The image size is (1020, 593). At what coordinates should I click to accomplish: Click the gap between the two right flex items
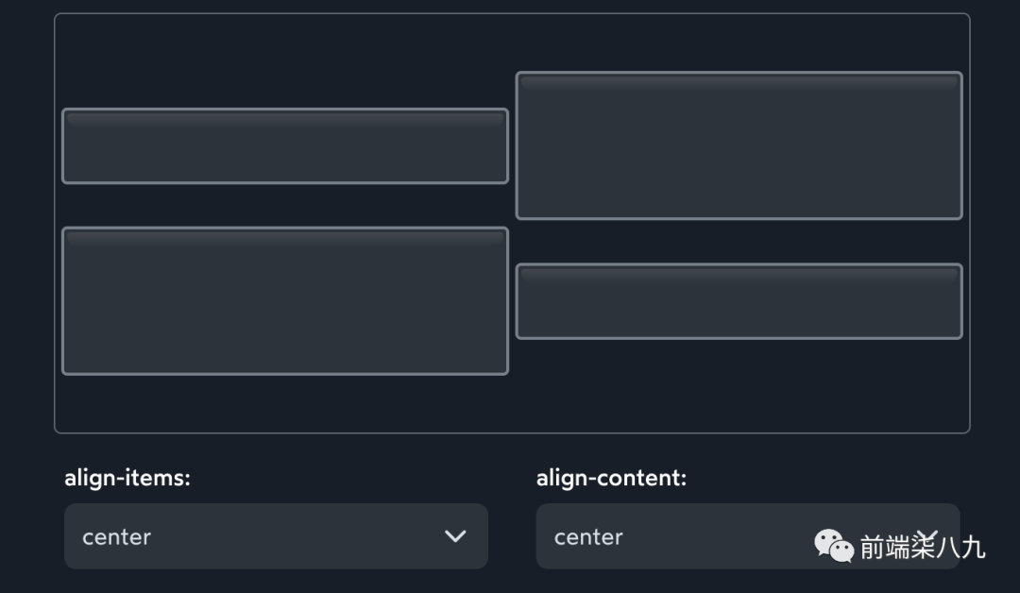(x=739, y=241)
